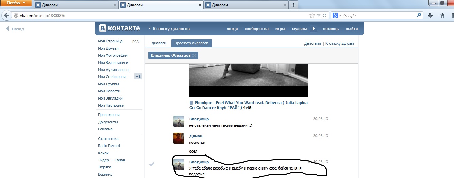Open Статистика in sidebar
This screenshot has height=178, width=454.
pyautogui.click(x=108, y=139)
